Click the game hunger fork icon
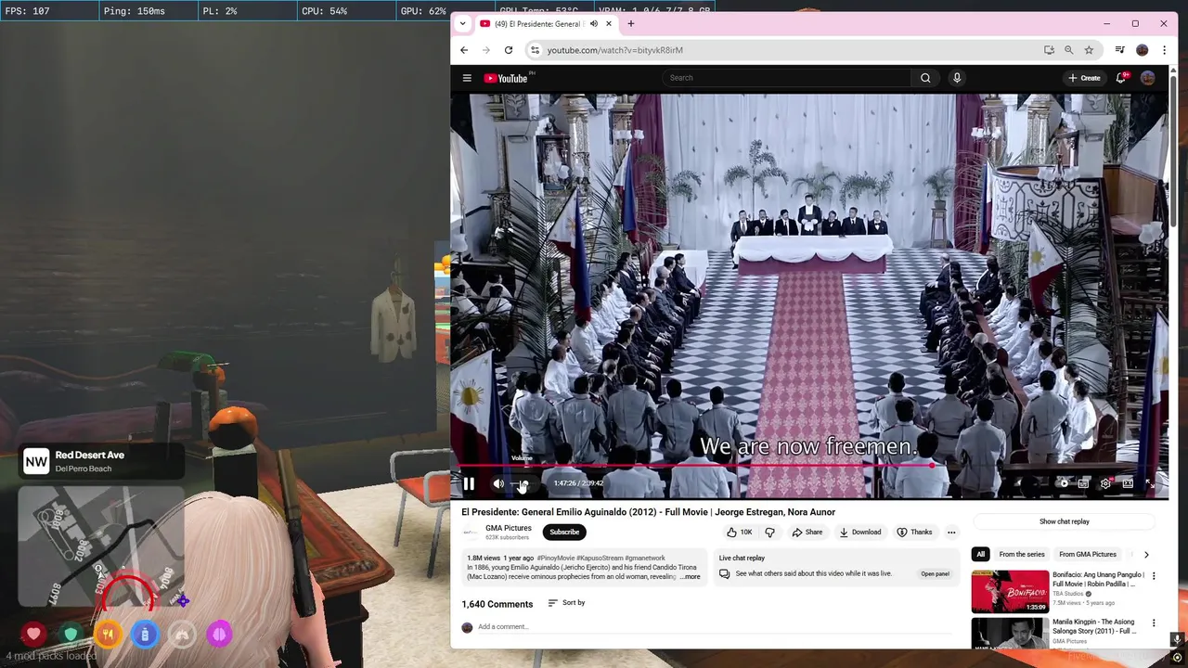 point(108,635)
